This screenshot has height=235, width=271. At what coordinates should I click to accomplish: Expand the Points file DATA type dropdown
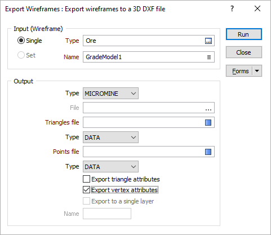pyautogui.click(x=110, y=167)
